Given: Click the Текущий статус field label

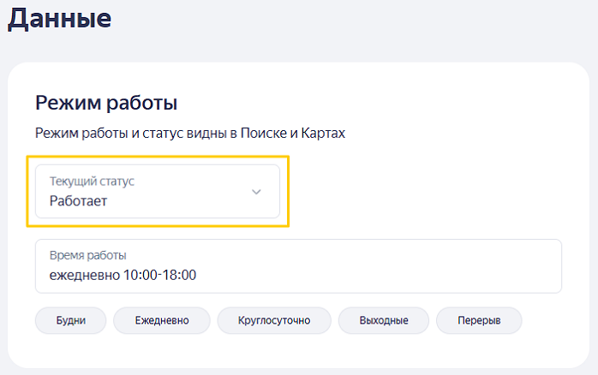Looking at the screenshot, I should tap(92, 182).
